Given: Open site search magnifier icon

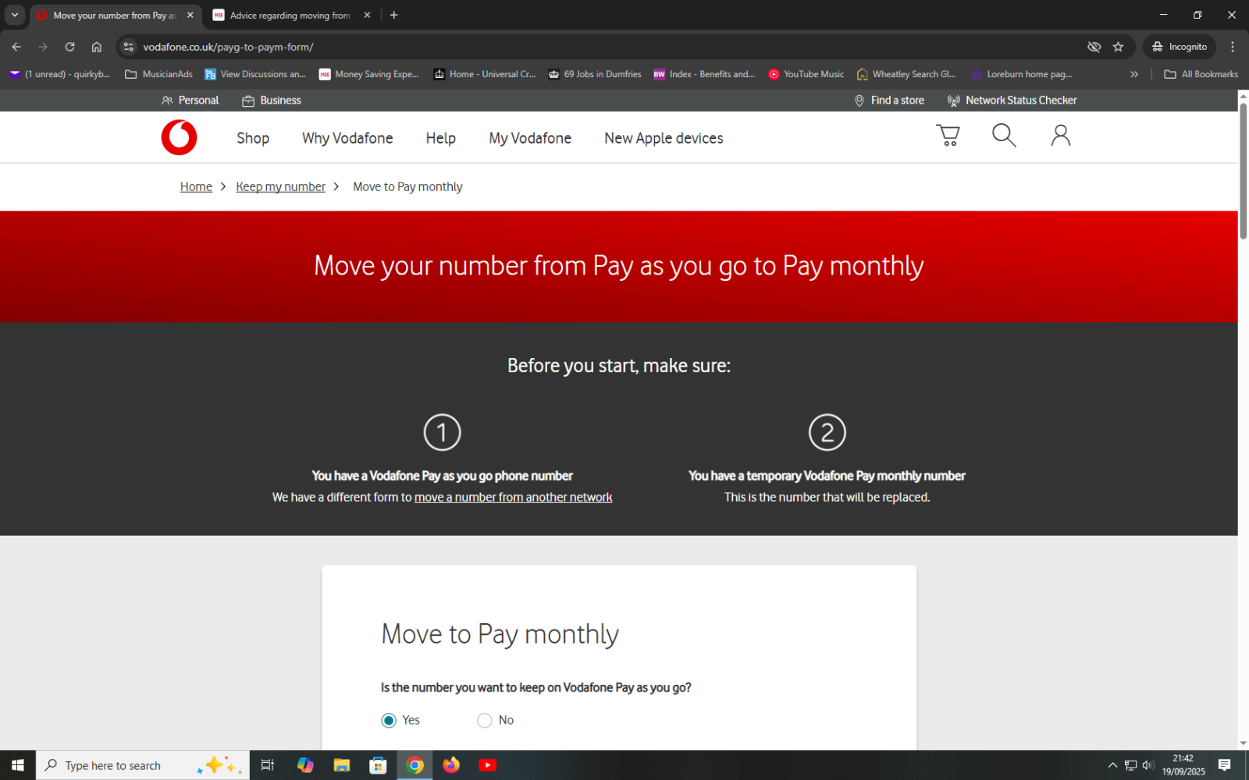Looking at the screenshot, I should (x=1004, y=136).
